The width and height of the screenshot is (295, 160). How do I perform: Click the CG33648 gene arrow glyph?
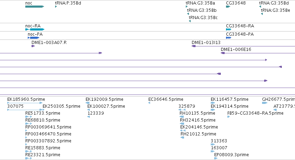click(228, 7)
